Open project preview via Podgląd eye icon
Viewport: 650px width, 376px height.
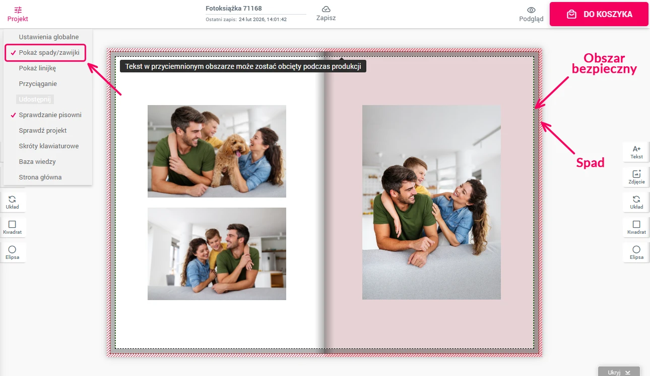pyautogui.click(x=531, y=10)
